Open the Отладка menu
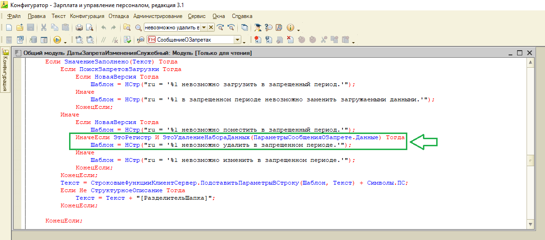Screen dimensions: 545x240 pos(119,16)
